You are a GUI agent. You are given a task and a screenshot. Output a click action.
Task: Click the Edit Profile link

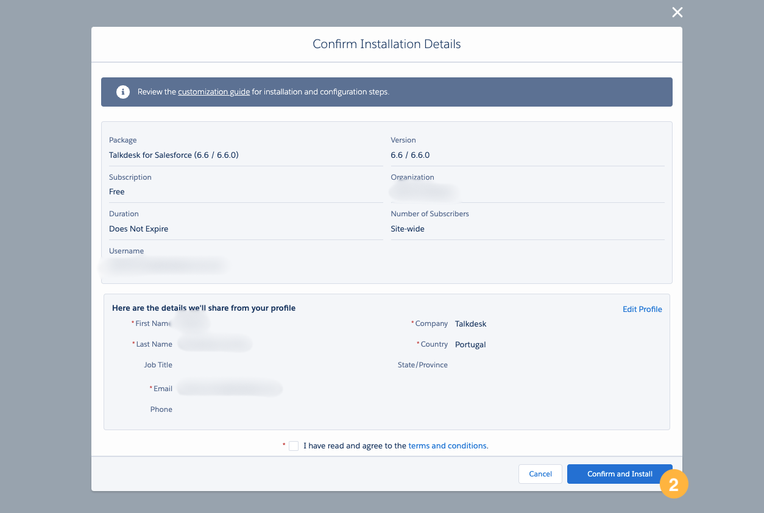(642, 309)
